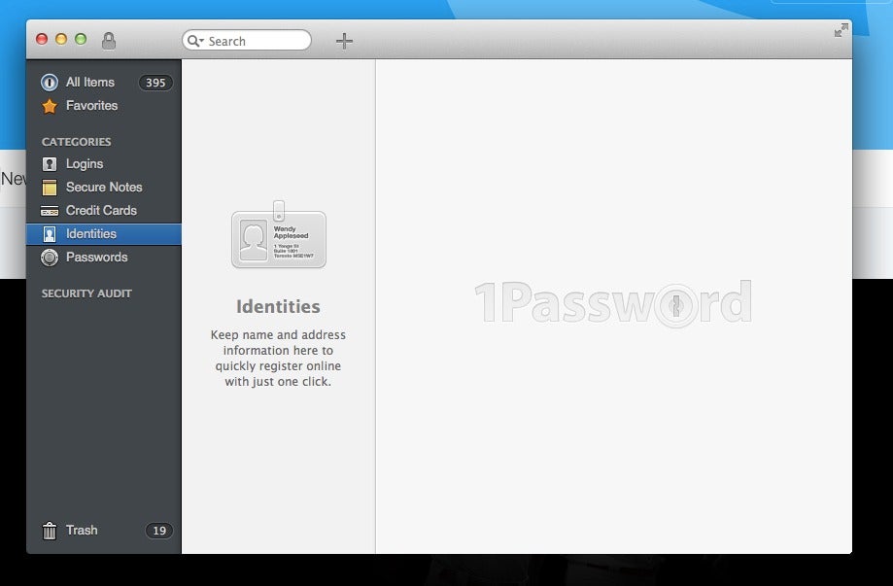Open the Passwords category
The height and width of the screenshot is (586, 893).
pyautogui.click(x=97, y=257)
